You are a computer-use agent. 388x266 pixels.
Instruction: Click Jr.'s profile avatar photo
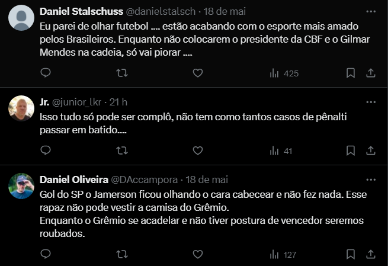(x=21, y=108)
